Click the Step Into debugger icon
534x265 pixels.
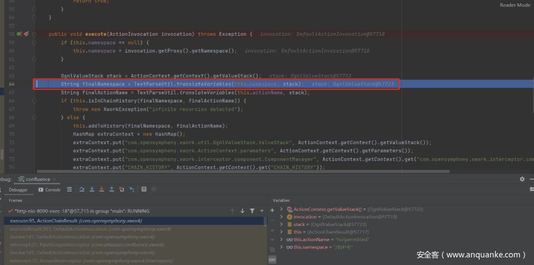pyautogui.click(x=91, y=189)
